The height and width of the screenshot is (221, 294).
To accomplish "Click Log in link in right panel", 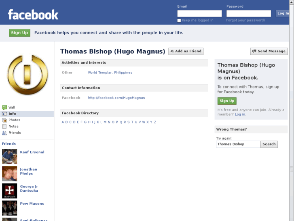I will click(240, 114).
